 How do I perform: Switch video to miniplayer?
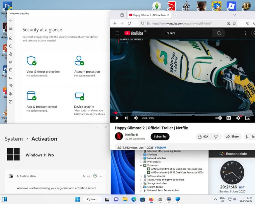(x=248, y=118)
